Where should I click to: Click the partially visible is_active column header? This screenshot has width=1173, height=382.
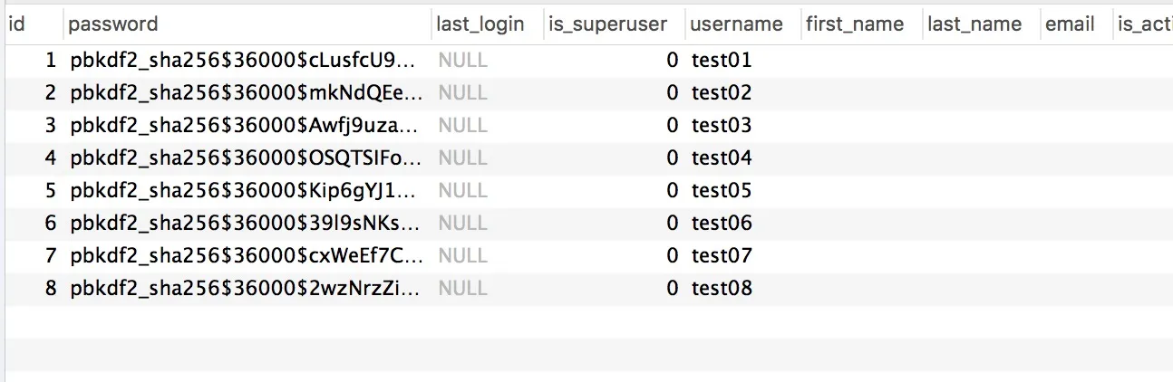[1144, 24]
